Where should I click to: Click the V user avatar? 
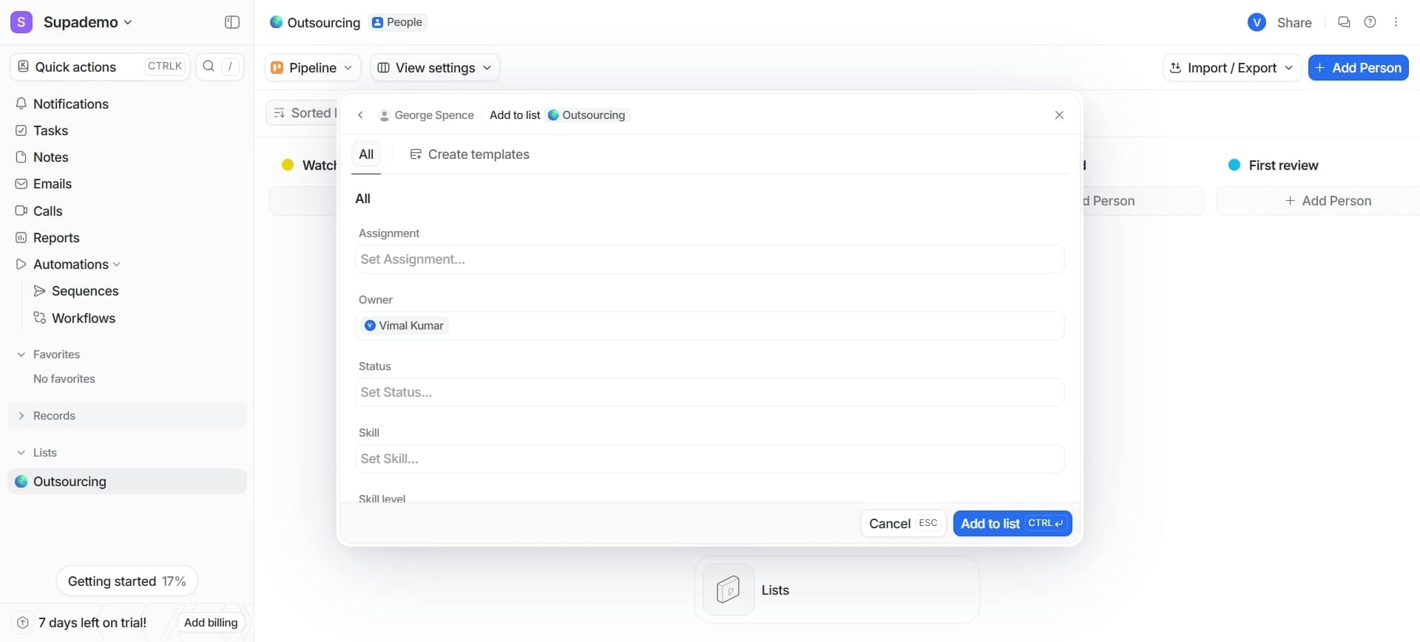coord(1257,22)
